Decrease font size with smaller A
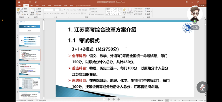The image size is (222, 102). tap(65, 10)
